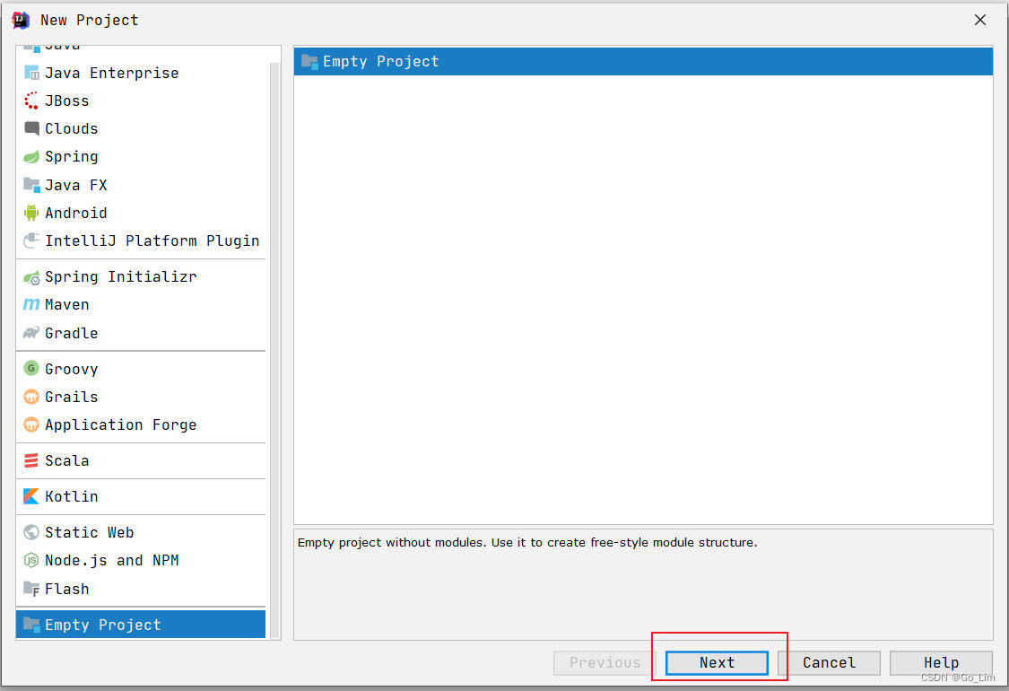Screen dimensions: 1009x691
Task: Click the Application Forge icon
Action: click(30, 424)
